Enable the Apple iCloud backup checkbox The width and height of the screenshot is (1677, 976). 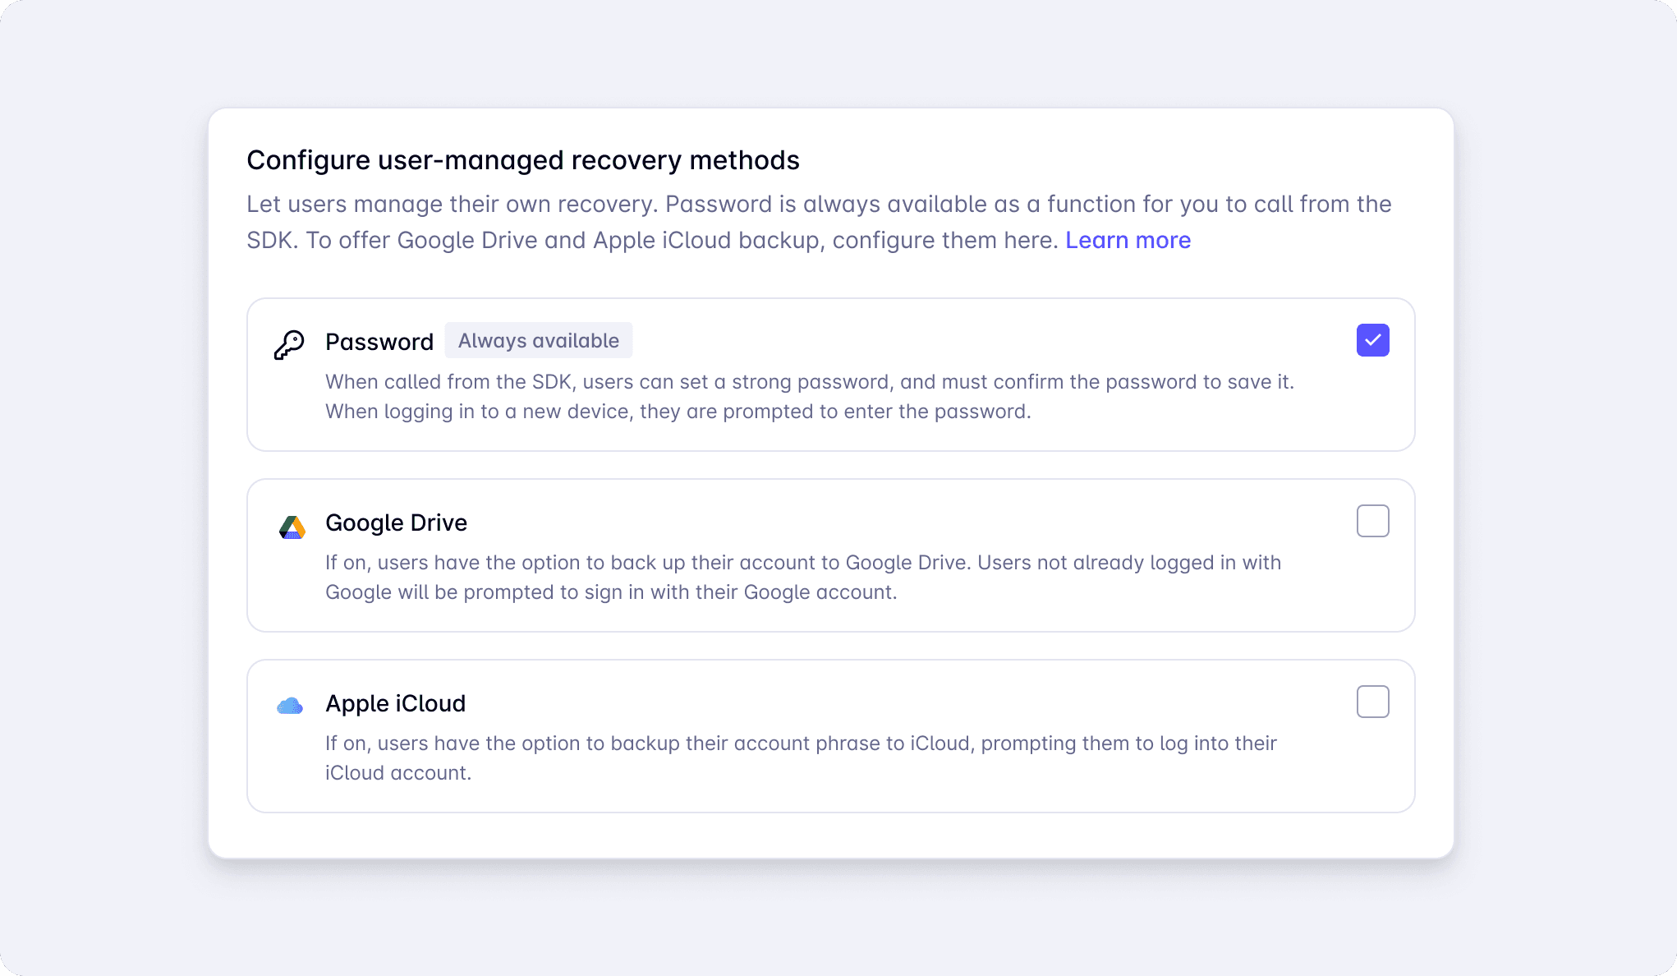pos(1372,702)
